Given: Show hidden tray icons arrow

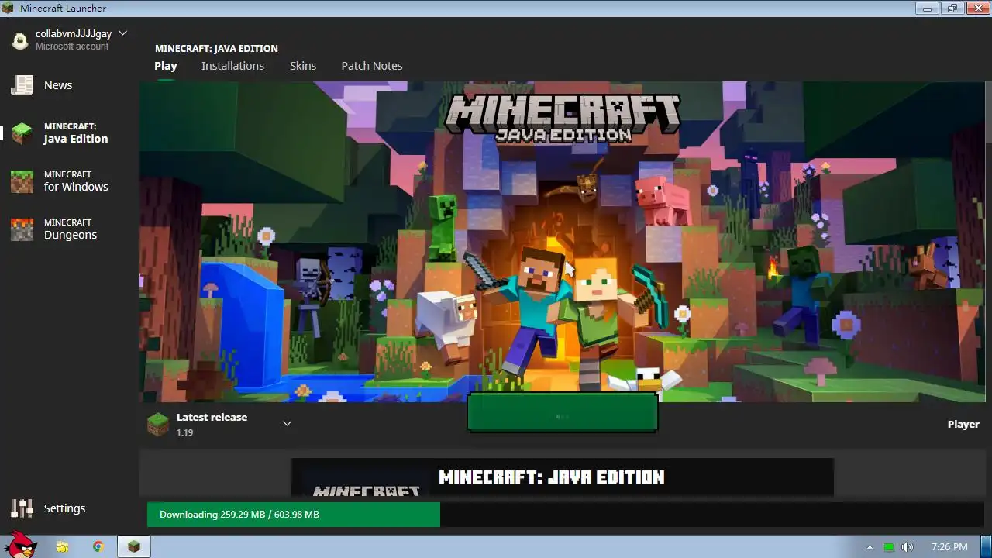Looking at the screenshot, I should click(x=870, y=547).
